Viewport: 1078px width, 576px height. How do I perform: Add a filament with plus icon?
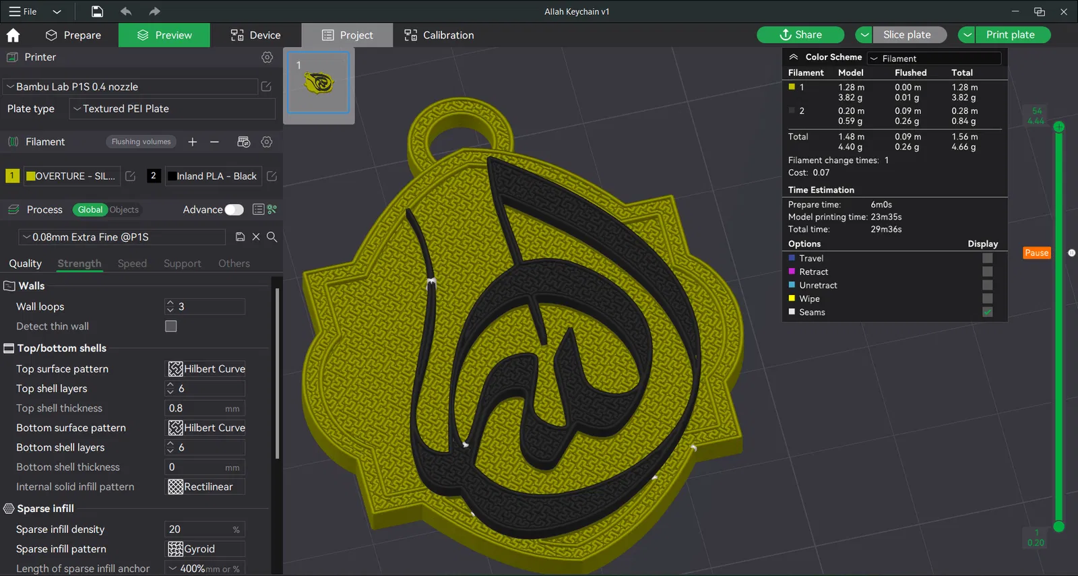(x=193, y=142)
